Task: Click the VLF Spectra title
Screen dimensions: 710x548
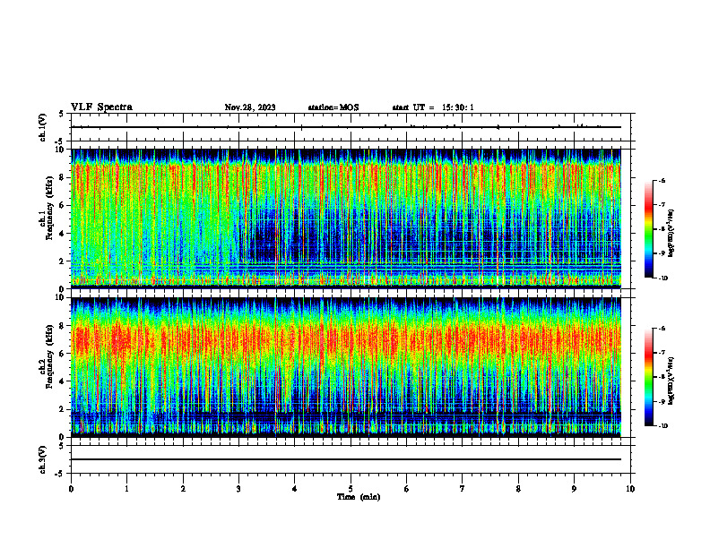Action: [x=101, y=107]
